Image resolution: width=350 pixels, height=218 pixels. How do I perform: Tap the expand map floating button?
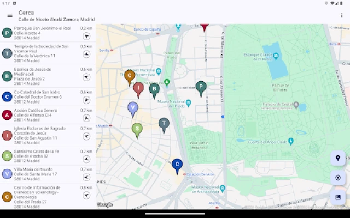point(338,197)
